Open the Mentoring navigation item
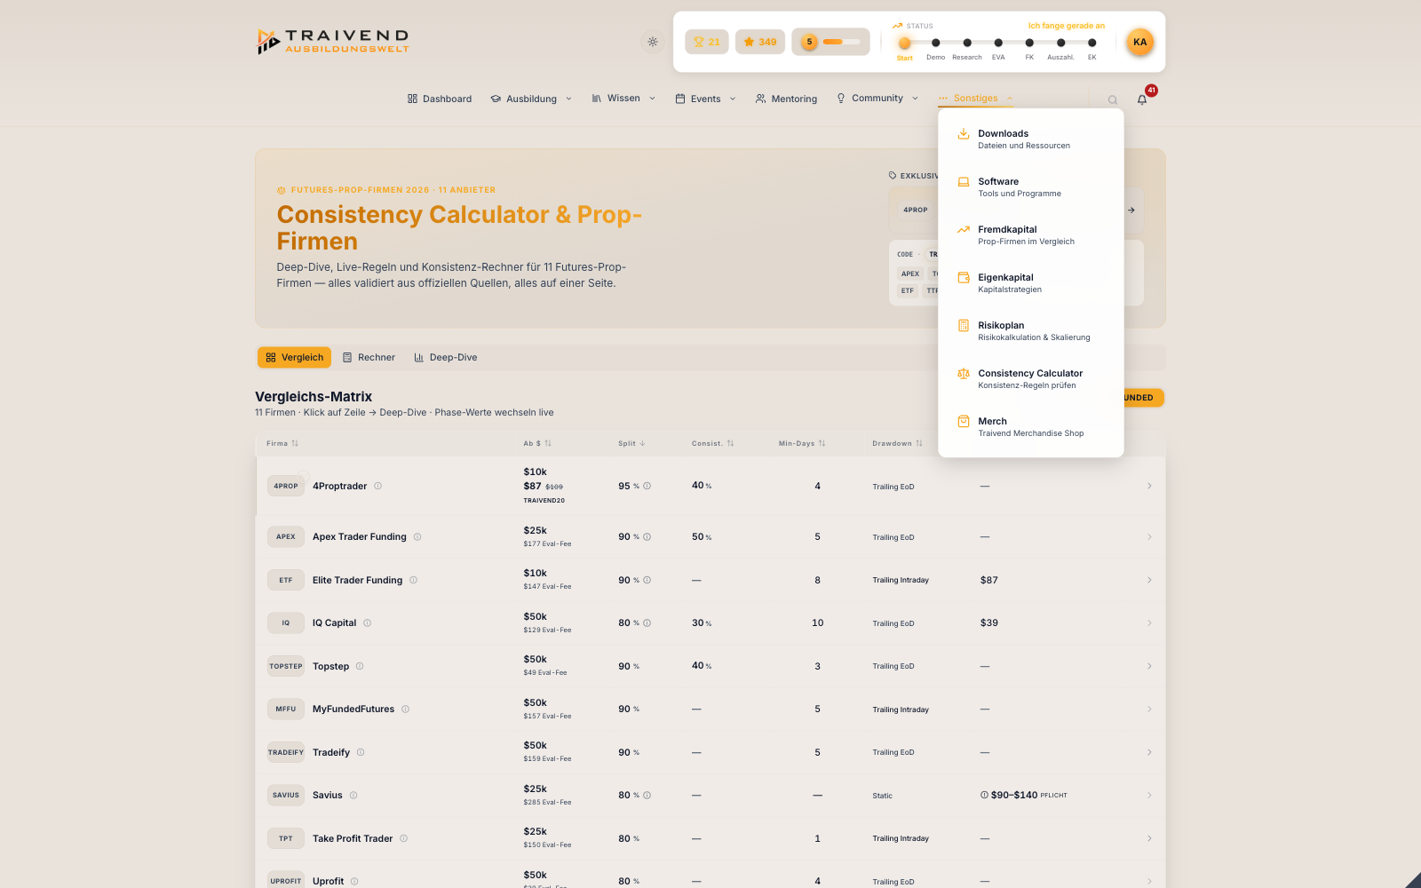 [786, 99]
